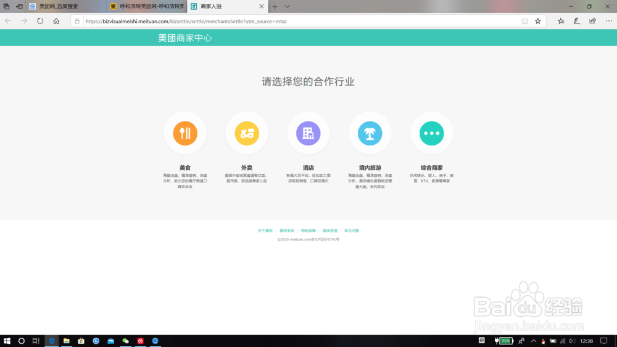The width and height of the screenshot is (617, 347).
Task: Choose the 外卖 delivery scooter icon
Action: click(x=247, y=133)
